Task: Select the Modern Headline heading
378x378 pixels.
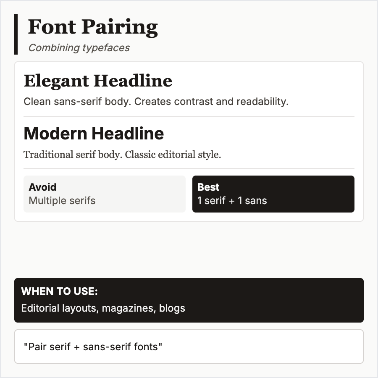Action: click(x=94, y=134)
